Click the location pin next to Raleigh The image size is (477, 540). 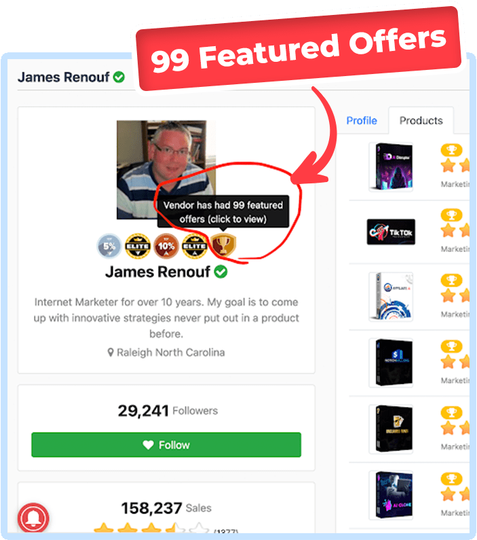pyautogui.click(x=111, y=353)
